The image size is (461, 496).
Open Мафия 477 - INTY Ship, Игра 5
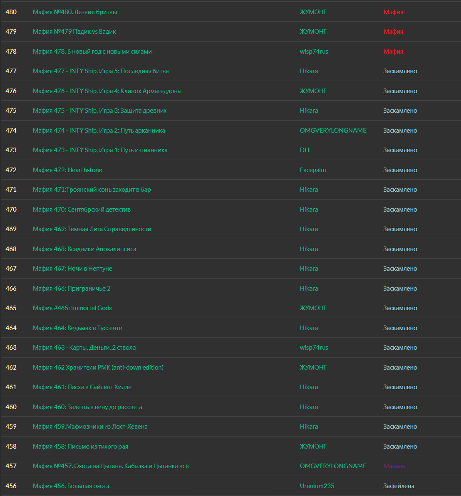(100, 71)
